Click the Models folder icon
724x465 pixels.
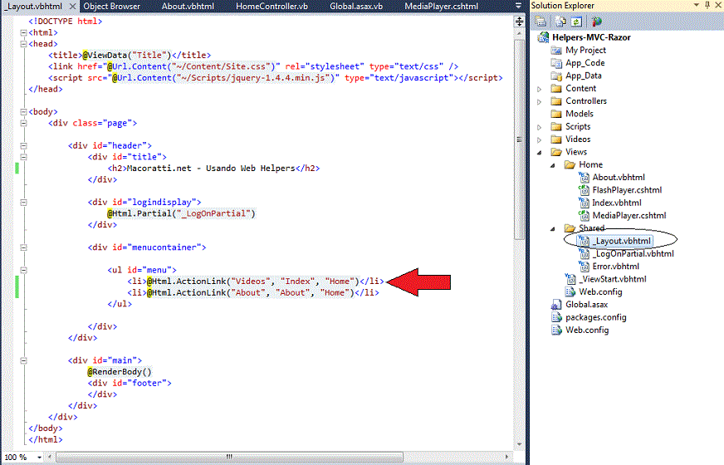click(556, 114)
